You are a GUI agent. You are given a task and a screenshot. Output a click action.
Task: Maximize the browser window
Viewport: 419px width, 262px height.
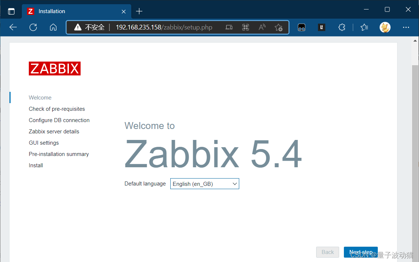[387, 9]
